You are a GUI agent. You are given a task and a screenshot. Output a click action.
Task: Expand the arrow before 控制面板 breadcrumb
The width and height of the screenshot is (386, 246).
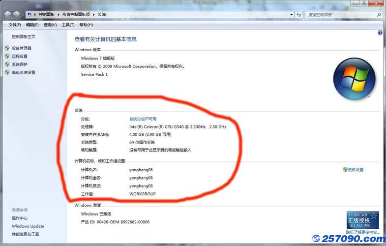(x=35, y=15)
